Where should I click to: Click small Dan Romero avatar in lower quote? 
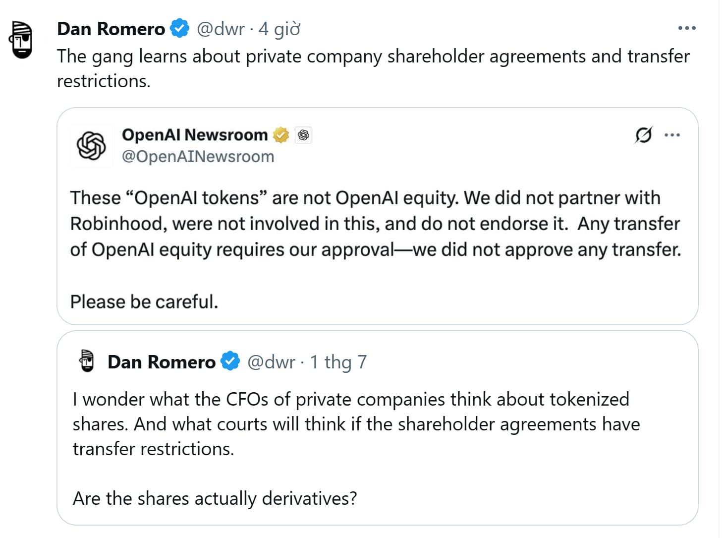point(87,361)
